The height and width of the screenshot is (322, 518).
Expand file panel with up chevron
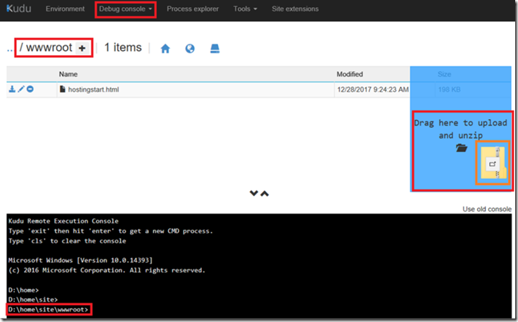(x=265, y=194)
